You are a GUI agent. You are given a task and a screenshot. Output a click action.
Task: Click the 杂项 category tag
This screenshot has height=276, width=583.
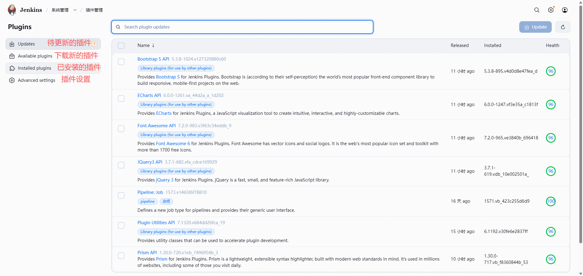tap(166, 201)
